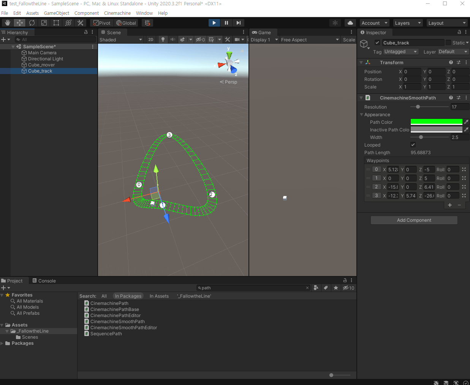The height and width of the screenshot is (385, 470).
Task: Filter search In Assets
Action: pos(159,296)
